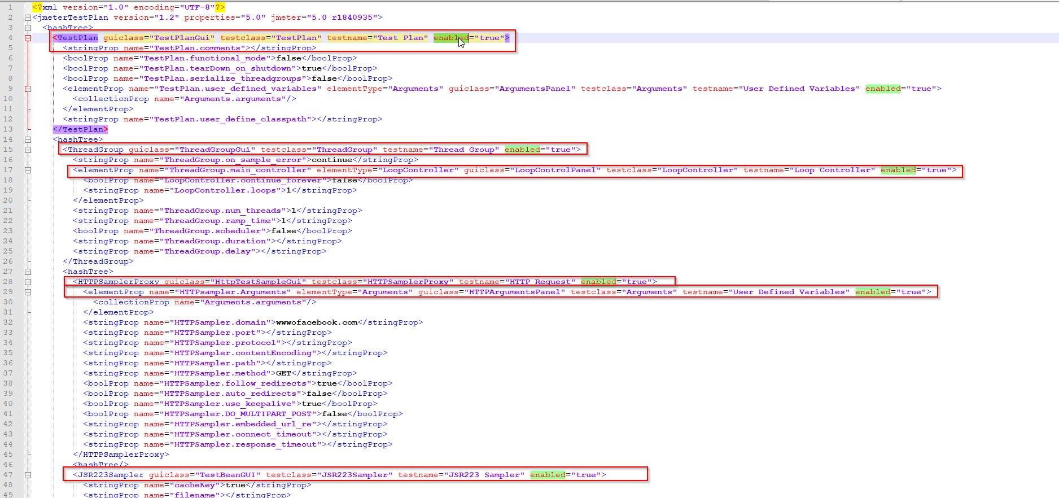Click the closing HTTPSamplerProxy tag
The width and height of the screenshot is (1059, 498).
[121, 455]
